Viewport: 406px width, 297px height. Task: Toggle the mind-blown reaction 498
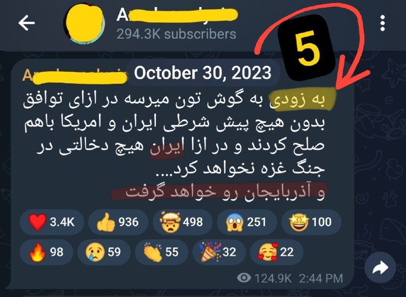coord(183,222)
